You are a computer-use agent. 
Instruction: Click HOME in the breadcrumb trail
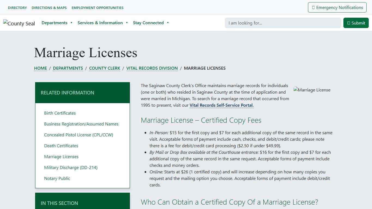pos(40,68)
